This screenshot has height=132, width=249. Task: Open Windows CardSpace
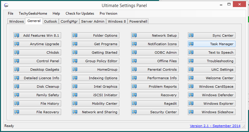tap(212, 87)
